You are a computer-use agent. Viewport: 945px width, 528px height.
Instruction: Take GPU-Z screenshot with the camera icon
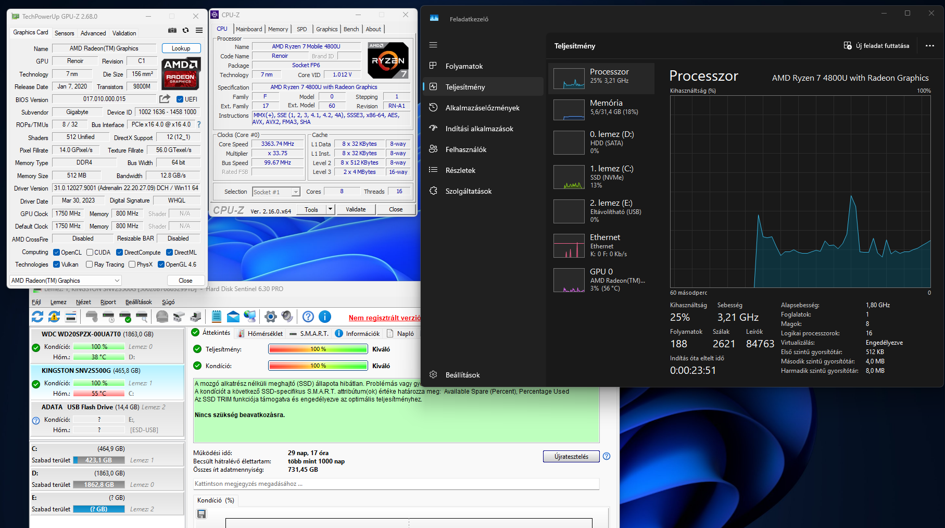172,30
